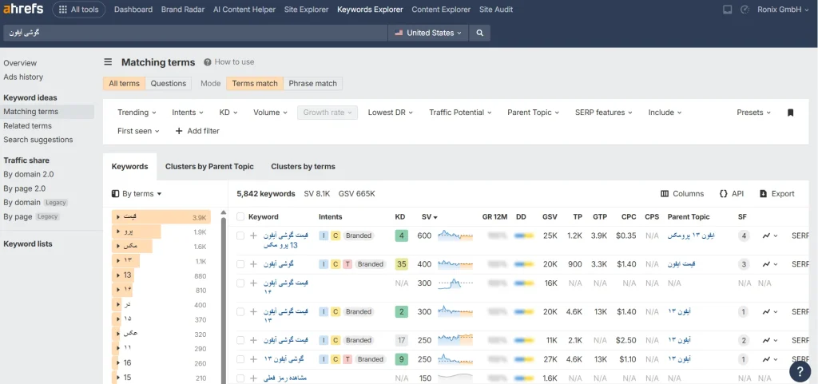
Task: Open the By terms grouping dropdown
Action: (137, 194)
